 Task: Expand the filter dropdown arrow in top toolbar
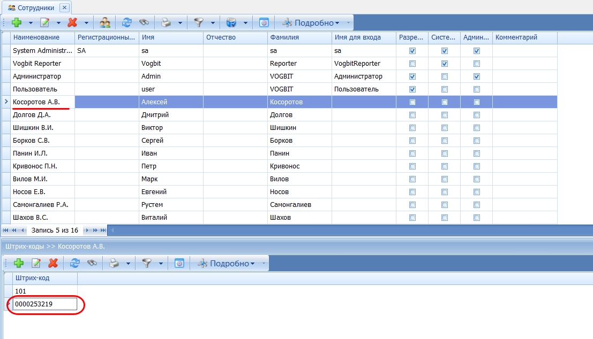click(x=213, y=23)
